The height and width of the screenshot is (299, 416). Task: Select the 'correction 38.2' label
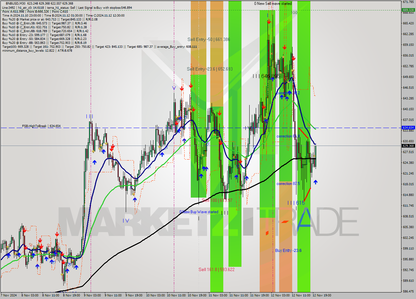coord(288,93)
